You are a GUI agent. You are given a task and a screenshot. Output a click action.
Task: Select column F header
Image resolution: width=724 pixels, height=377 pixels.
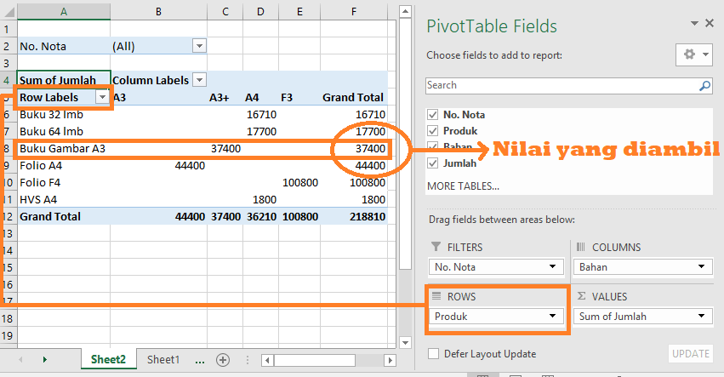(354, 12)
